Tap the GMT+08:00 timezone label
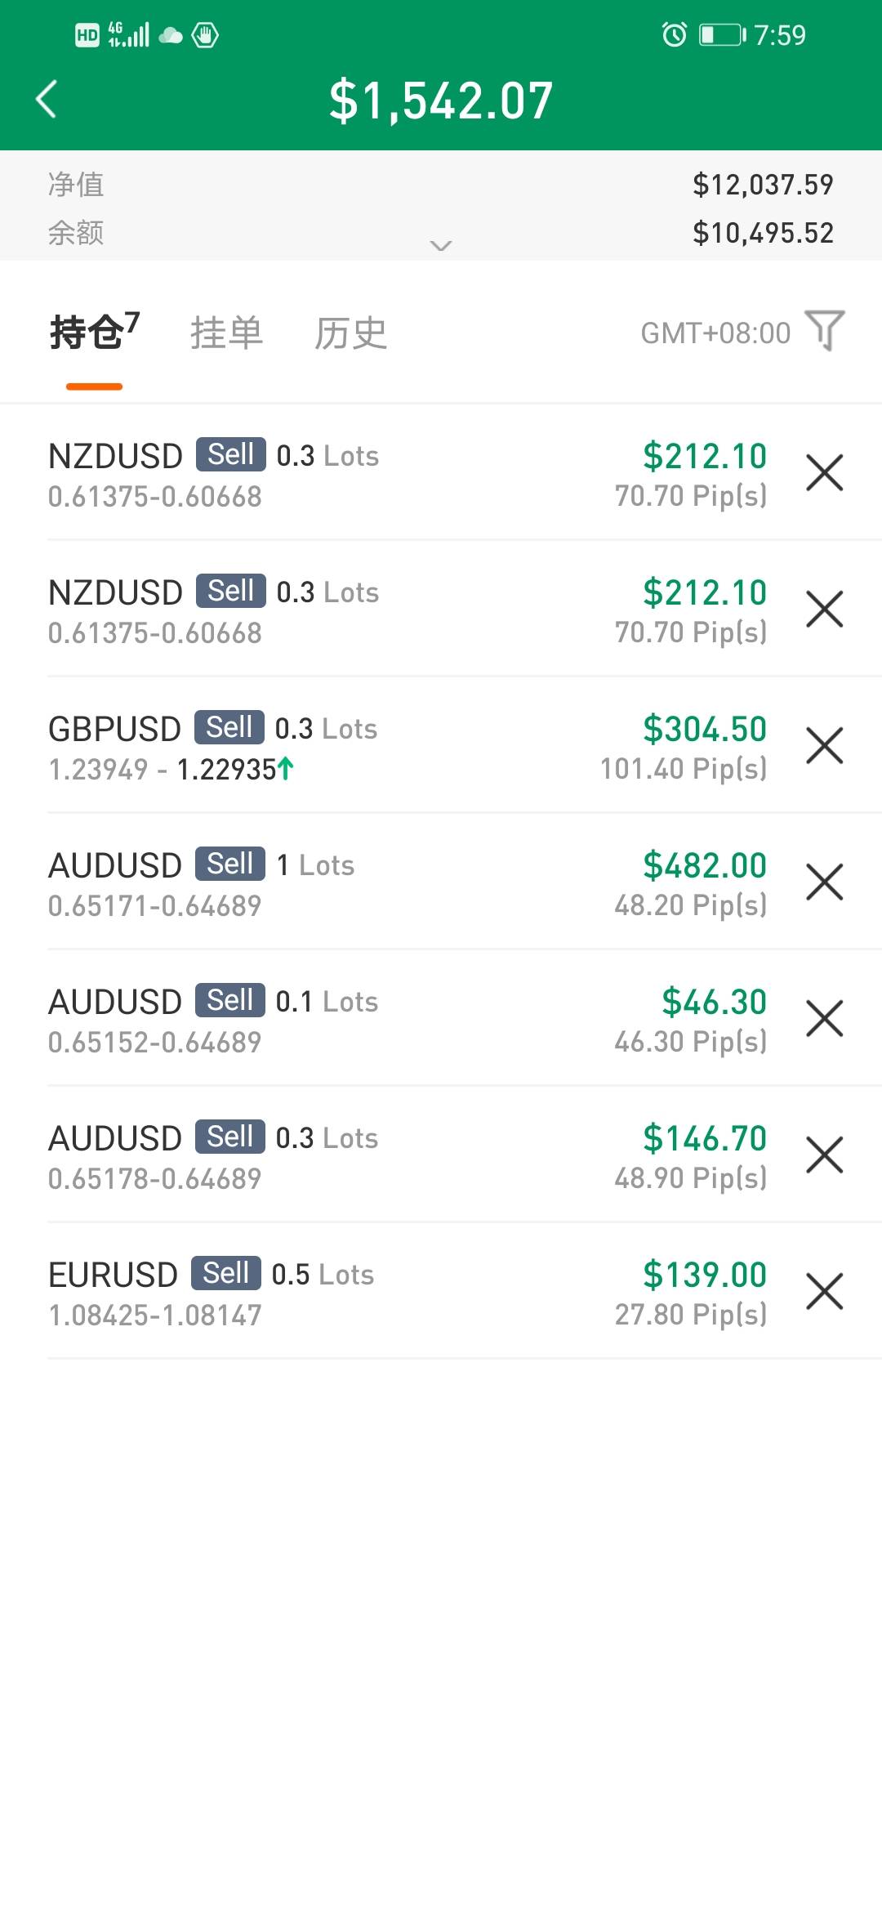 click(x=715, y=333)
